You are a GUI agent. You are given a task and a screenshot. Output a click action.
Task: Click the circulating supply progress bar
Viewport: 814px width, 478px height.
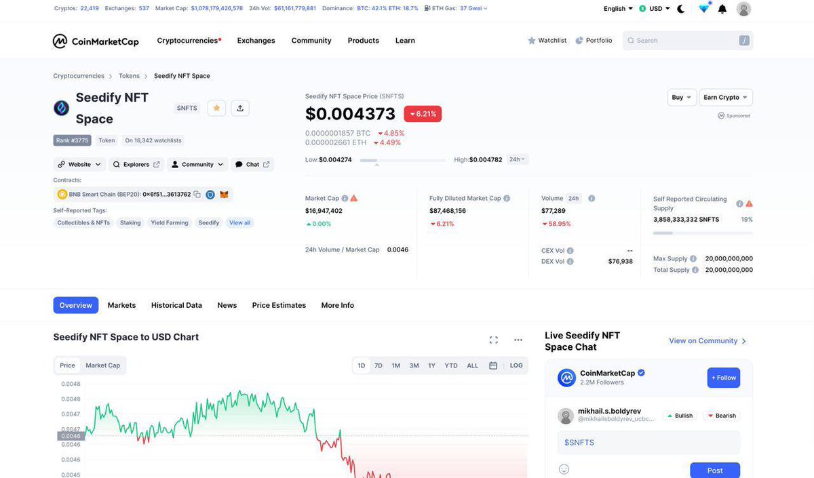click(x=703, y=233)
